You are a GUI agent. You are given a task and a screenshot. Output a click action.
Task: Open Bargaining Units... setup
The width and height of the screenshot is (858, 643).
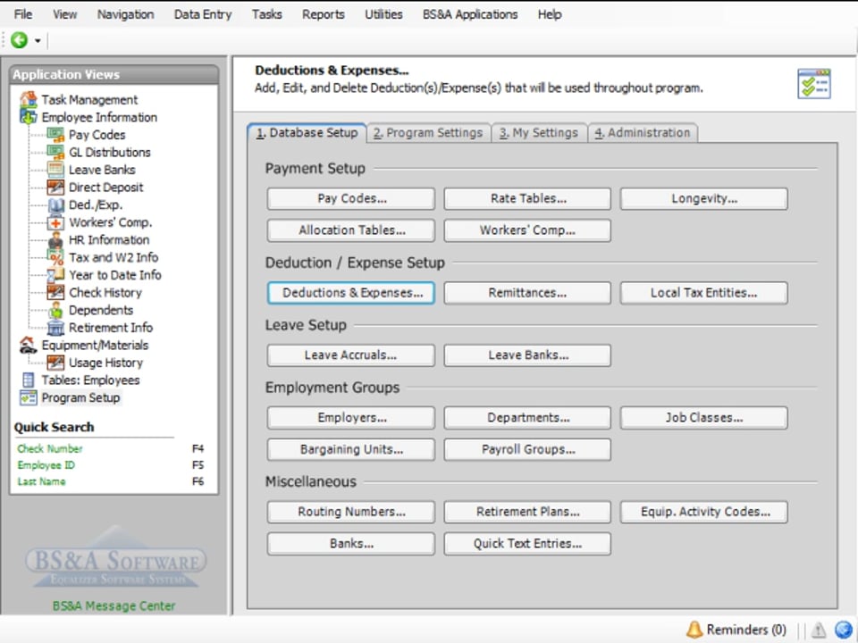click(x=351, y=449)
